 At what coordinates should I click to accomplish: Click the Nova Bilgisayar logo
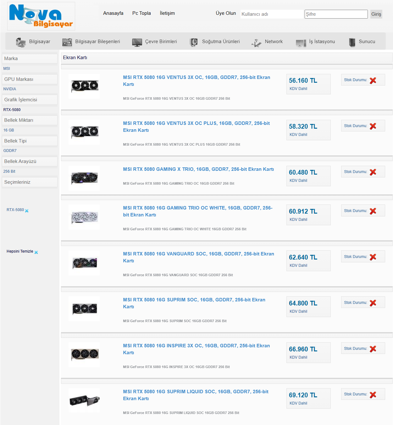point(41,16)
